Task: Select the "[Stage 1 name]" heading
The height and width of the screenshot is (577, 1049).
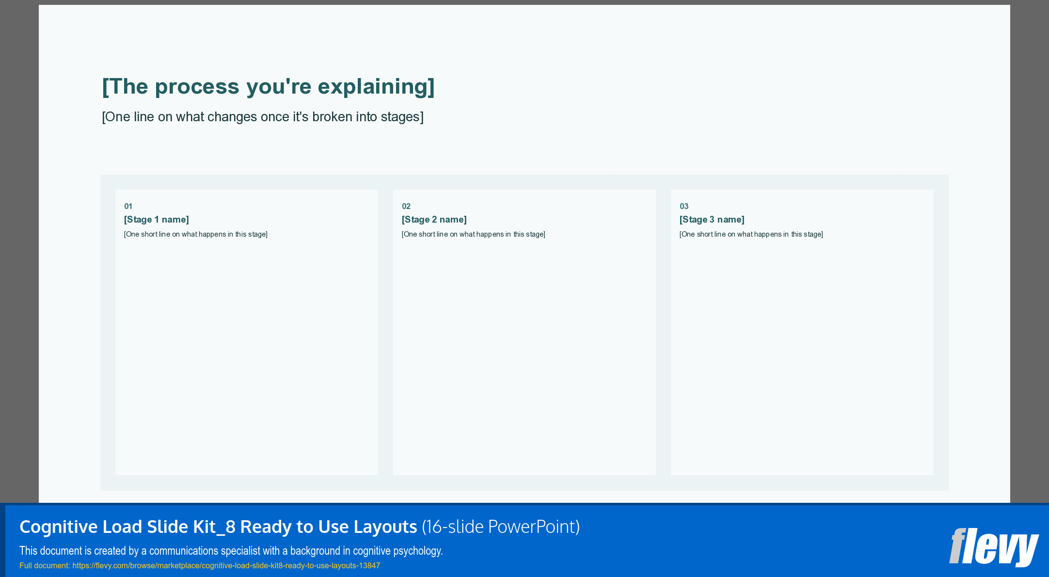Action: 157,220
